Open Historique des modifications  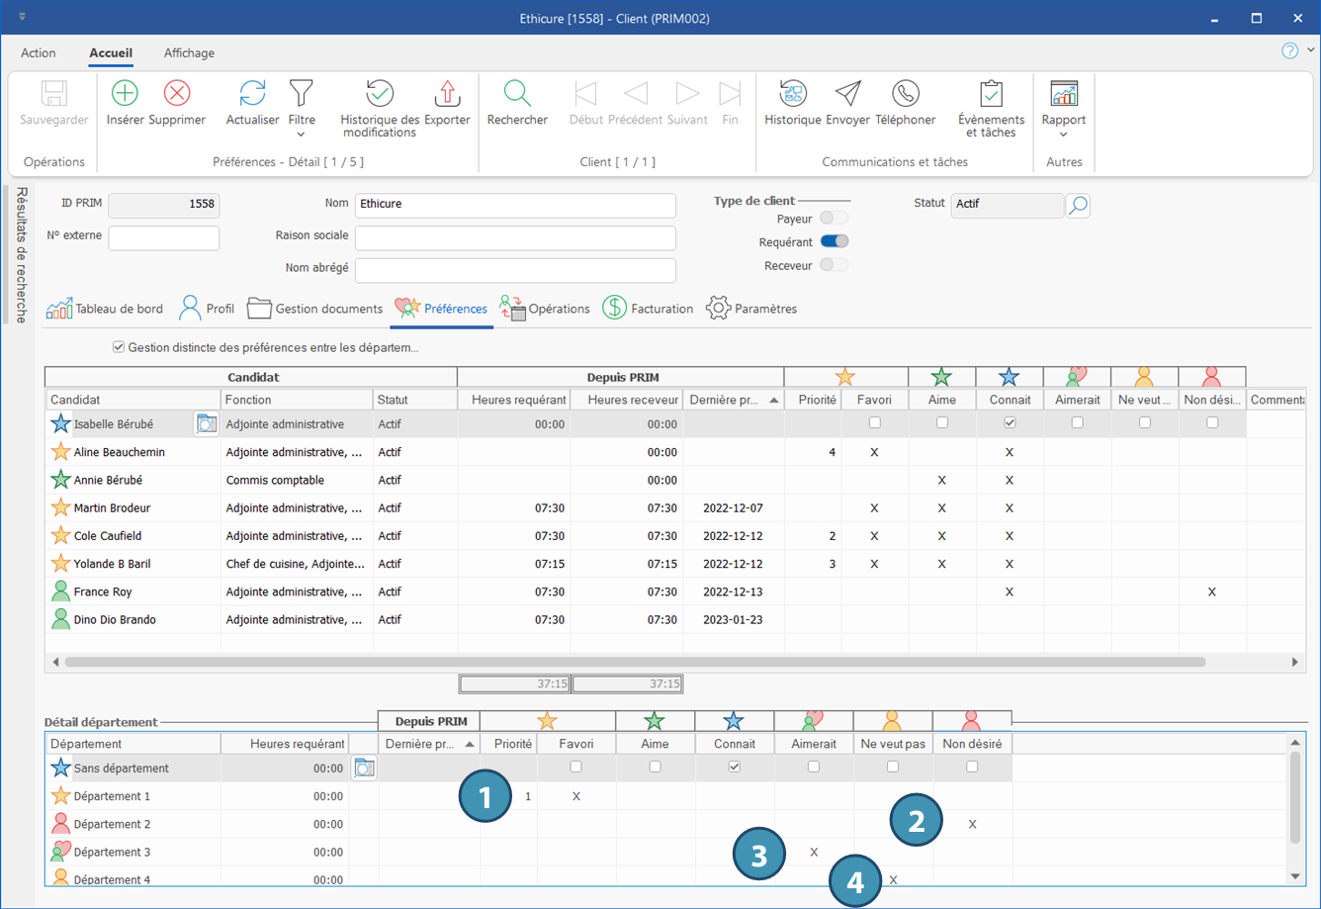coord(380,94)
